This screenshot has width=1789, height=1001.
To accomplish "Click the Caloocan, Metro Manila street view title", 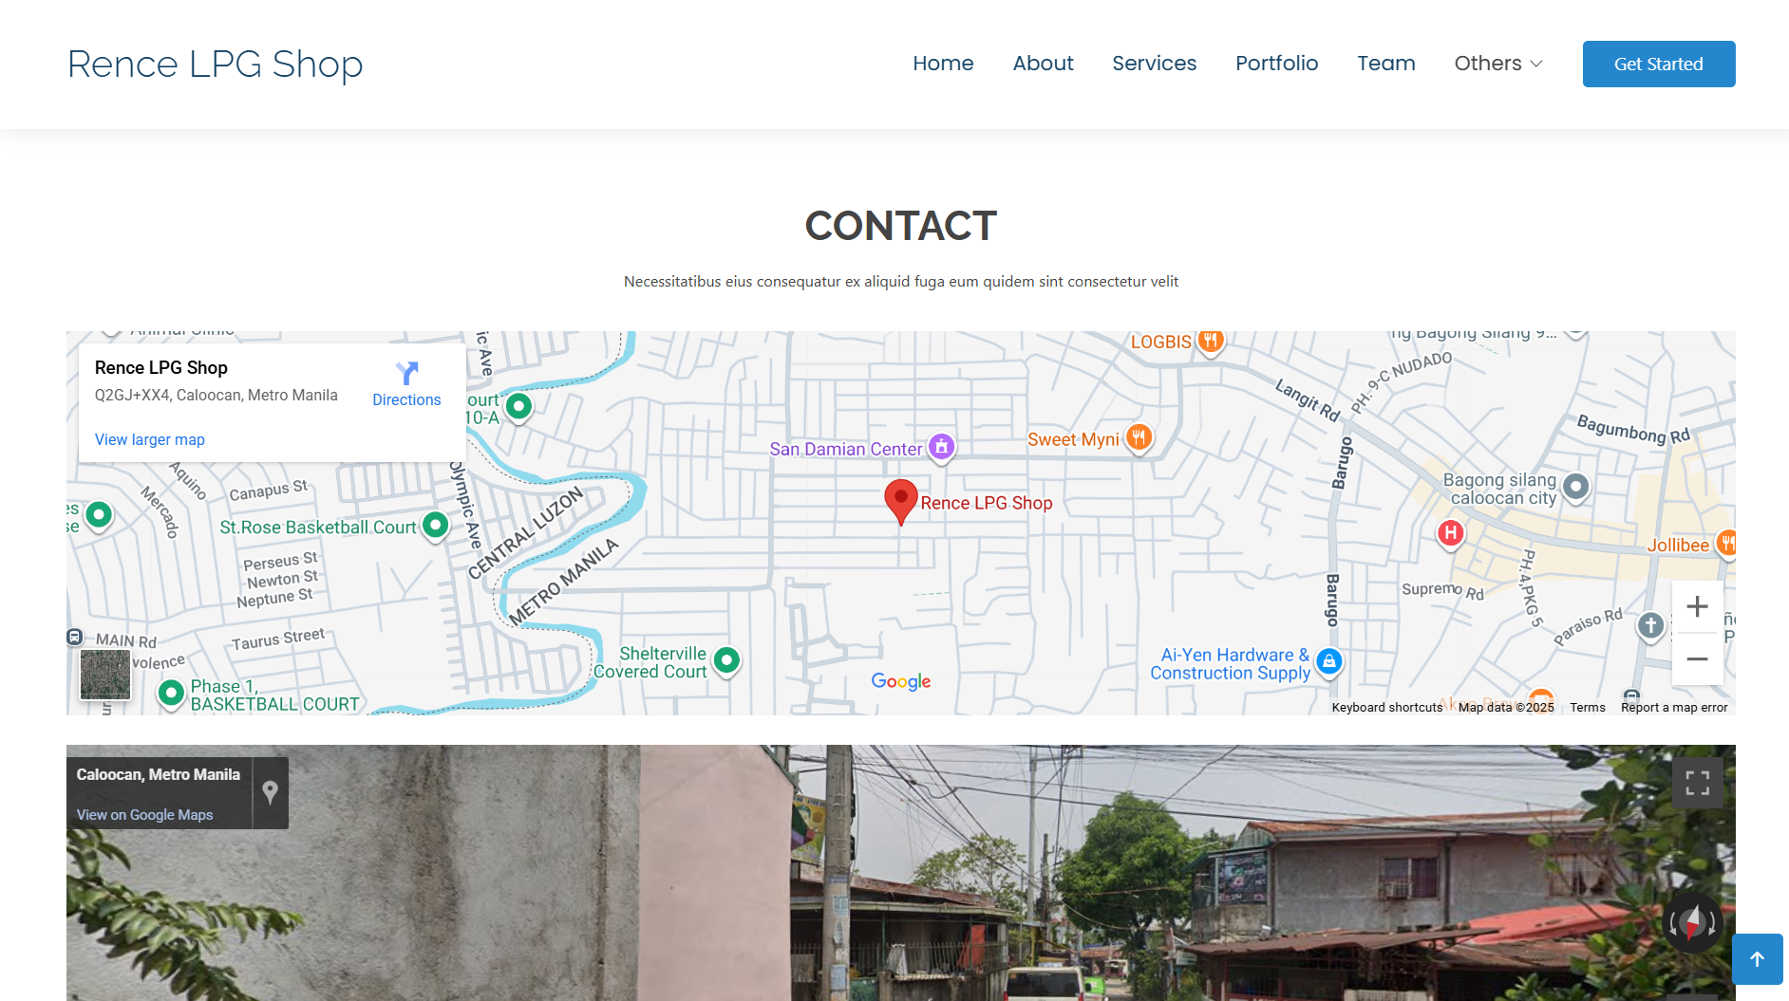I will [x=158, y=774].
